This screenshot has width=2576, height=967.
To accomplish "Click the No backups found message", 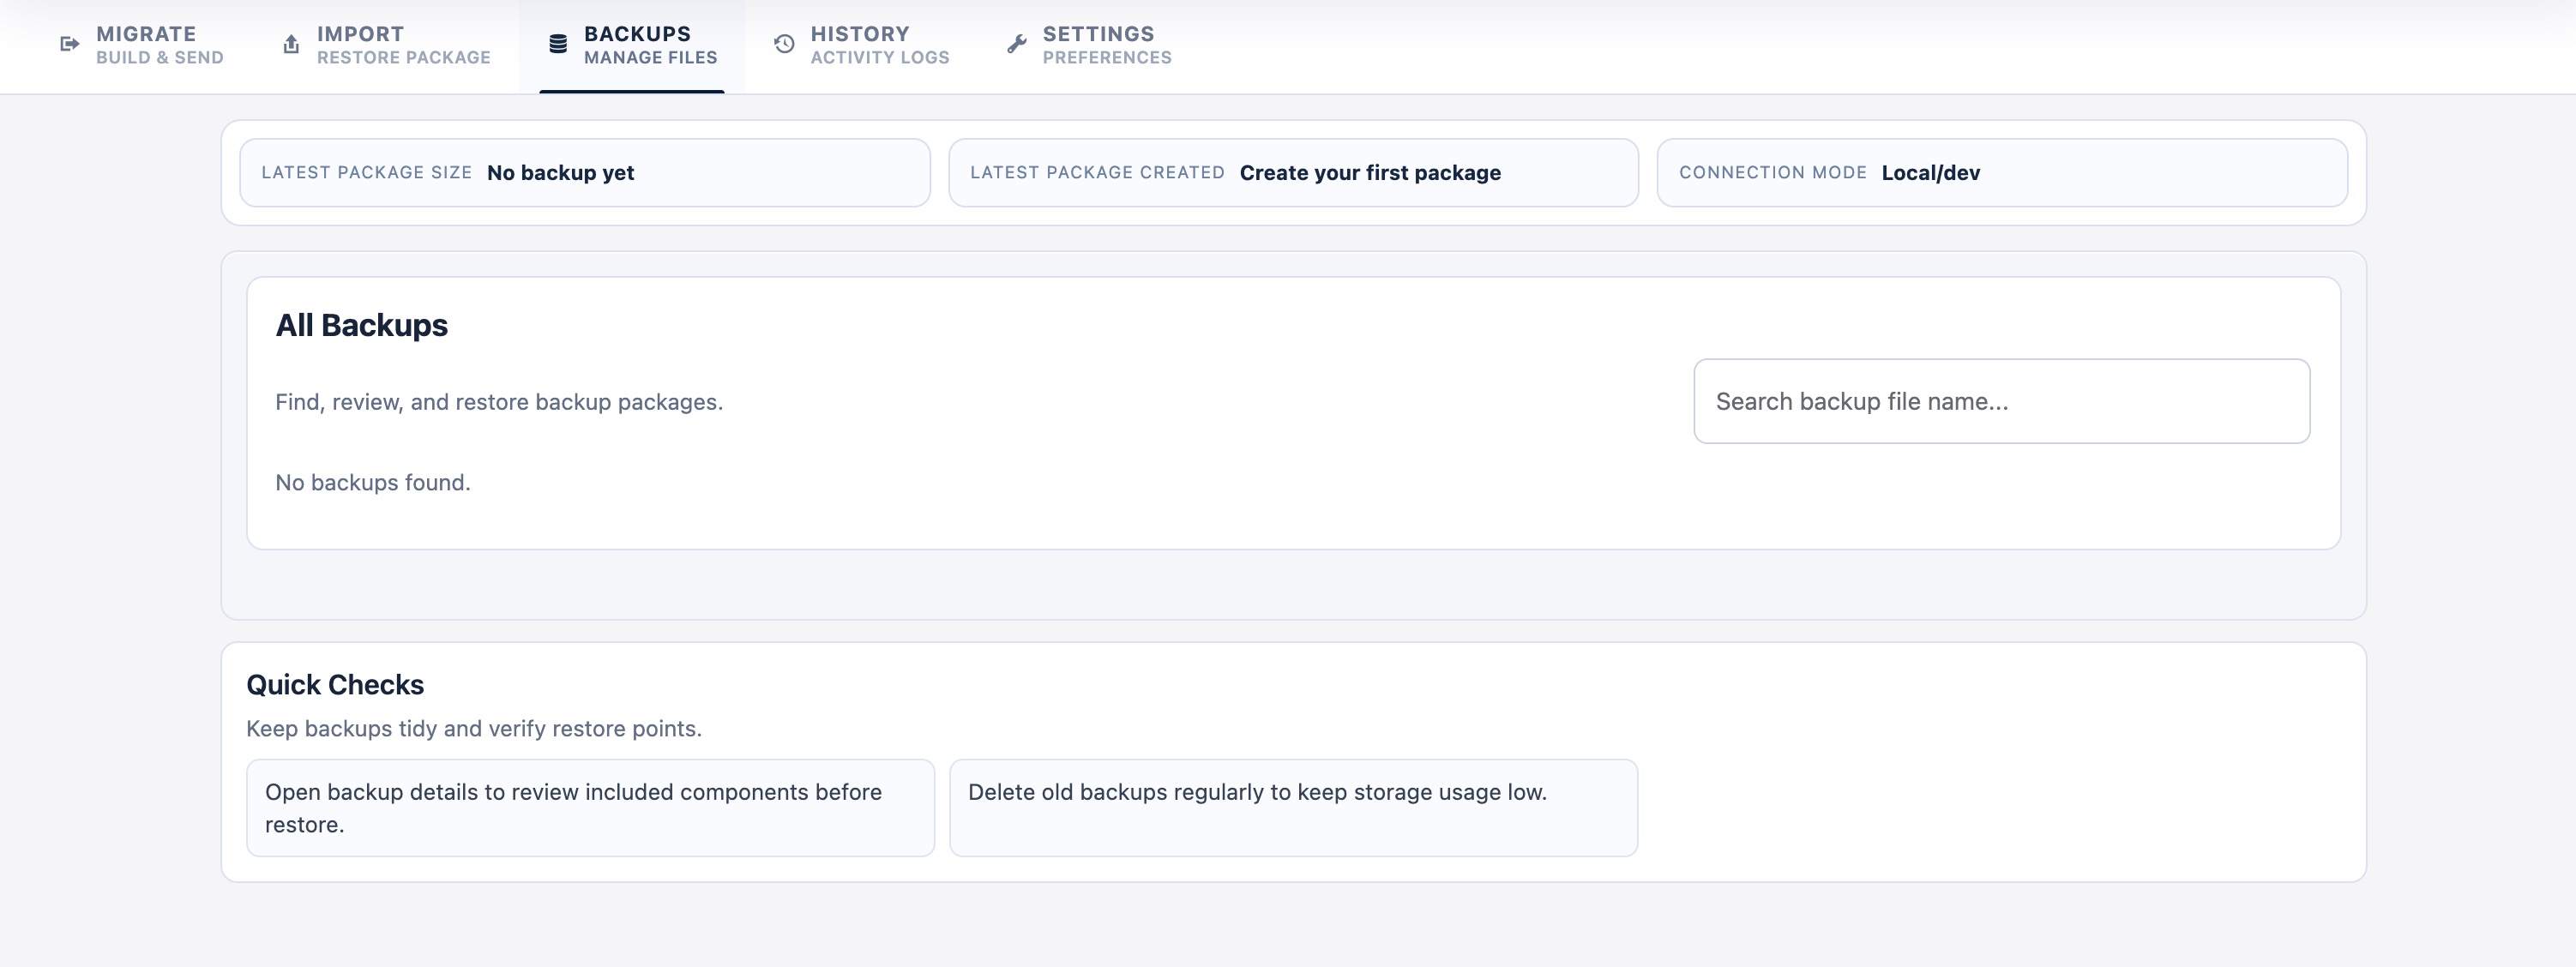I will coord(371,481).
